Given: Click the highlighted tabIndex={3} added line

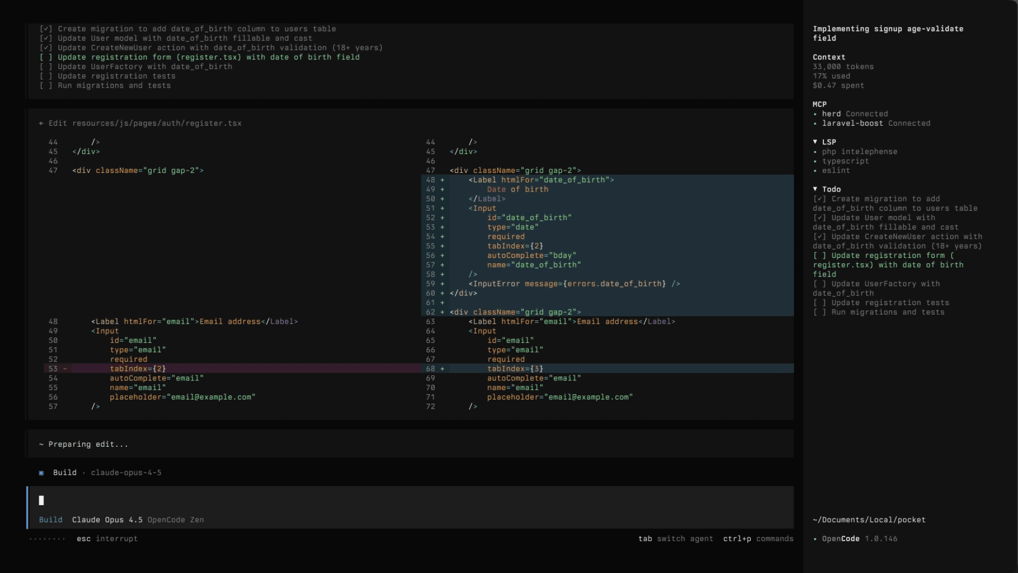Looking at the screenshot, I should [515, 369].
